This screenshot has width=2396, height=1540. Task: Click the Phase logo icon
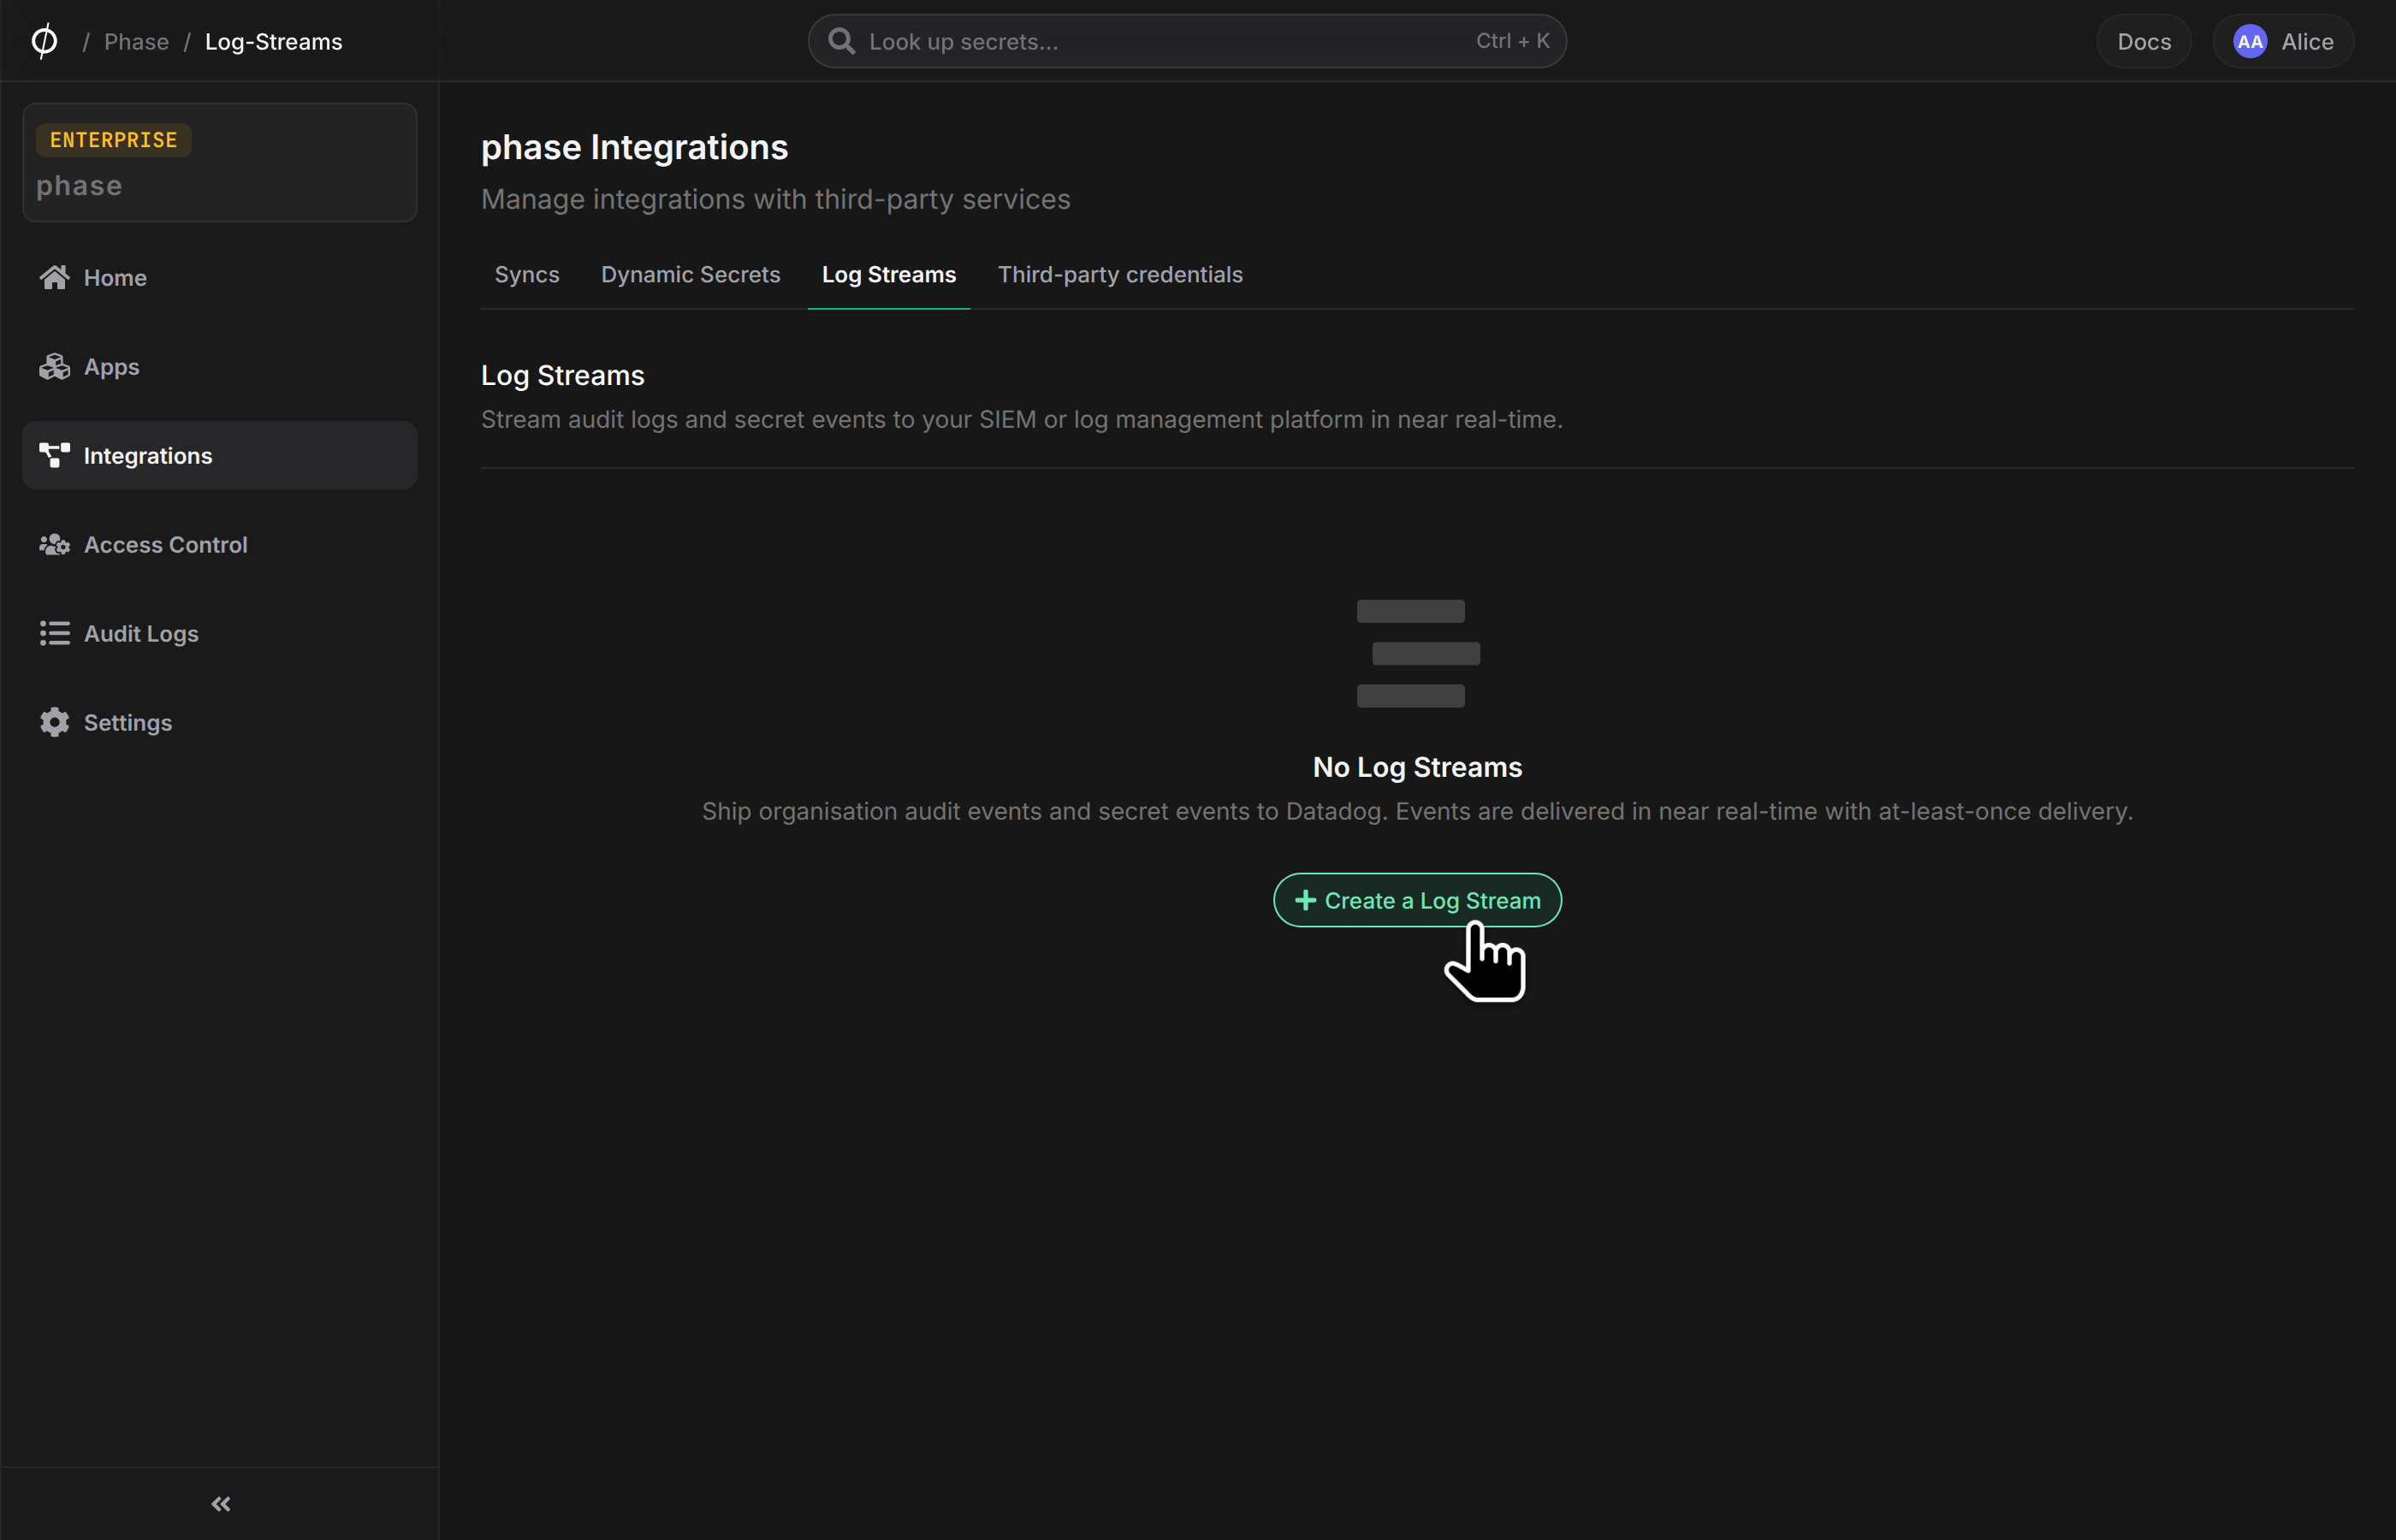(44, 41)
